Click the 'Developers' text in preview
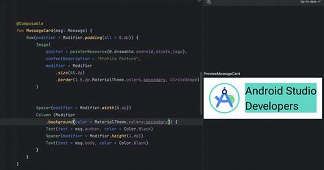The width and height of the screenshot is (324, 170). tap(272, 106)
